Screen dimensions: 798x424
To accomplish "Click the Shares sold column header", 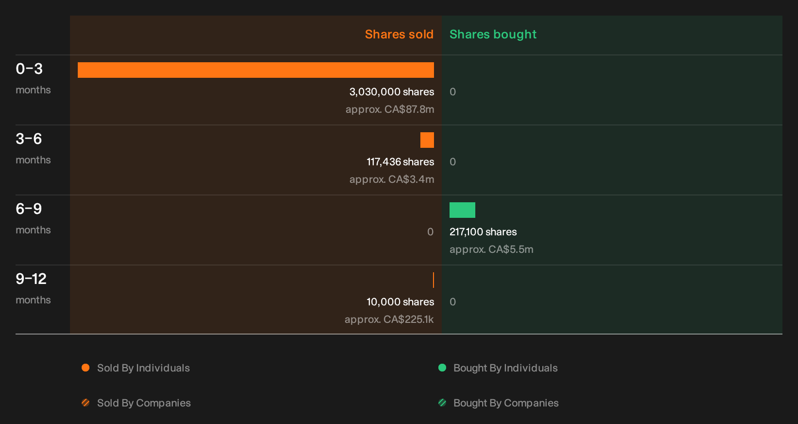I will pos(399,35).
